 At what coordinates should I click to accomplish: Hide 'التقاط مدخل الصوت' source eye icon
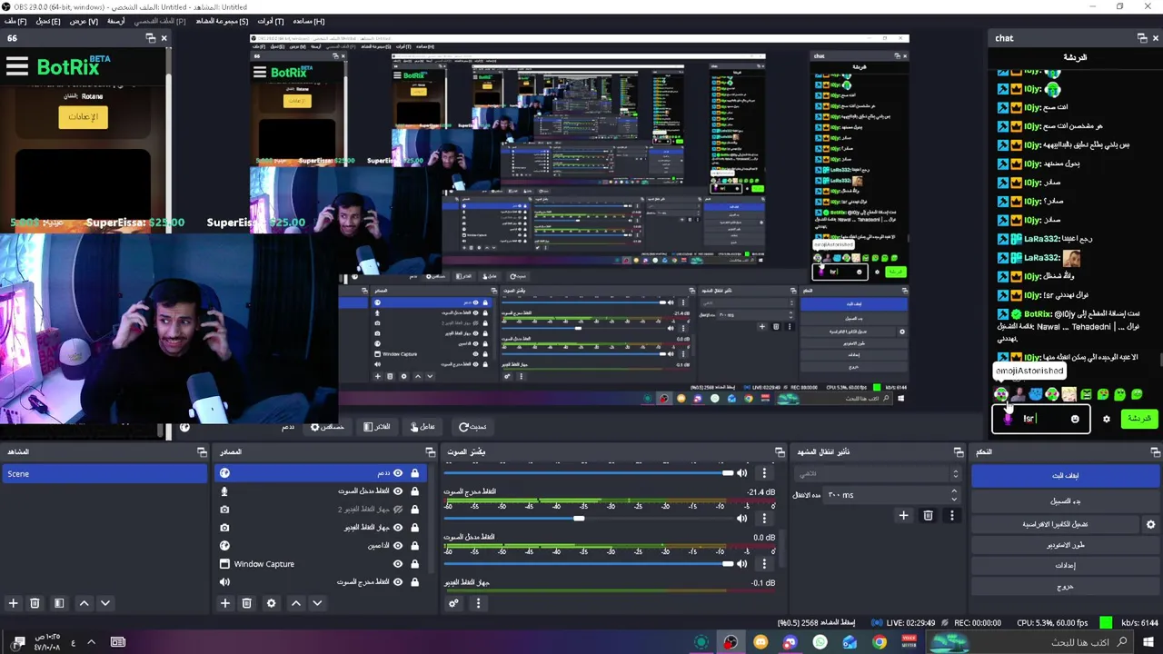coord(397,491)
